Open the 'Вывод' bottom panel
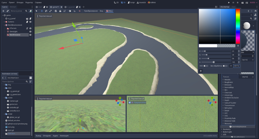Screen dimensions: 259x139 point(38,136)
